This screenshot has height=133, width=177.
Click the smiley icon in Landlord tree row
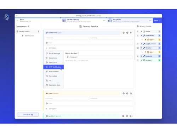tap(144, 60)
